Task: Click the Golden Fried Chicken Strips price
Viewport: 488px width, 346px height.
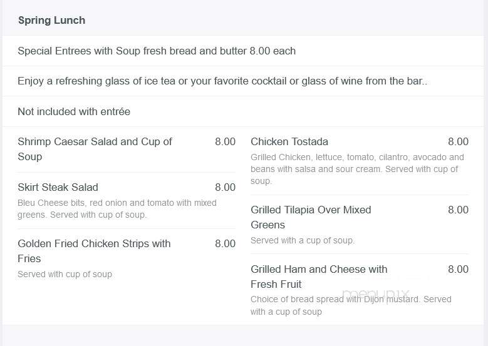Action: tap(225, 244)
